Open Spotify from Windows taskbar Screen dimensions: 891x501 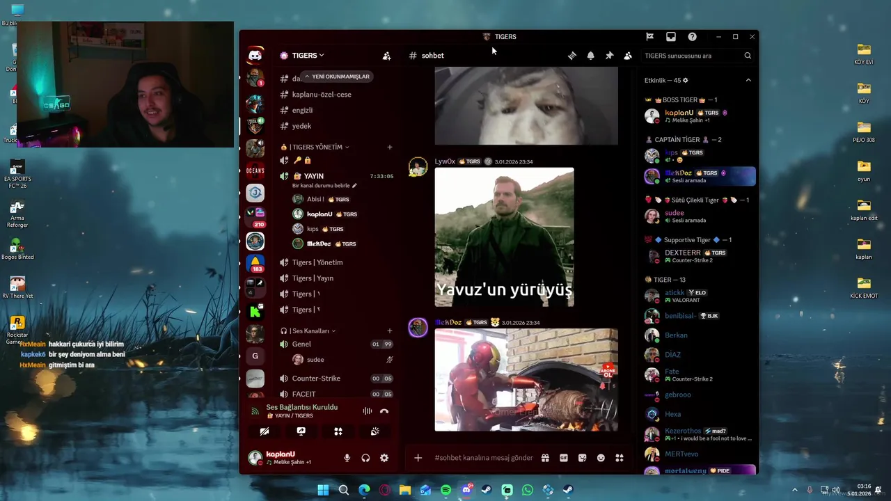tap(445, 490)
